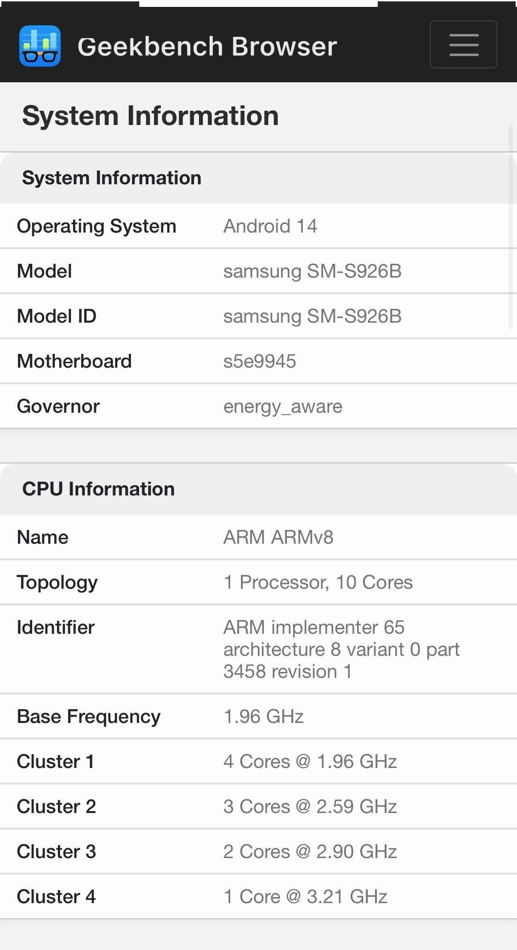This screenshot has width=517, height=950.
Task: Select the System Information table header
Action: click(112, 178)
